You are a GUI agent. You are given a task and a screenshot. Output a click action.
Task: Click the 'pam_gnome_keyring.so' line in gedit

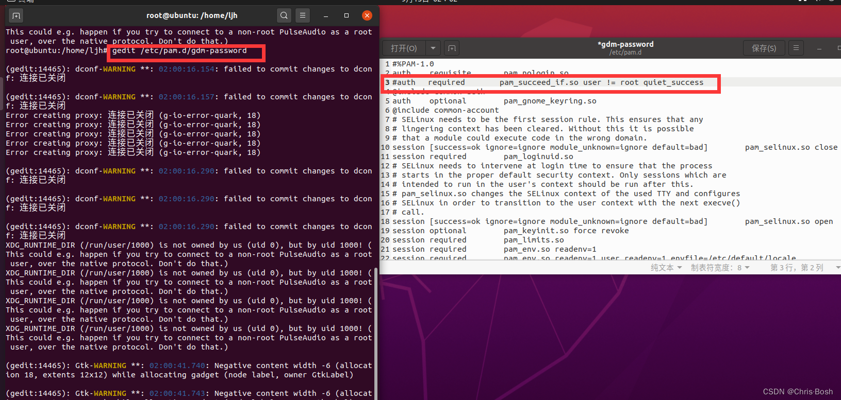494,101
